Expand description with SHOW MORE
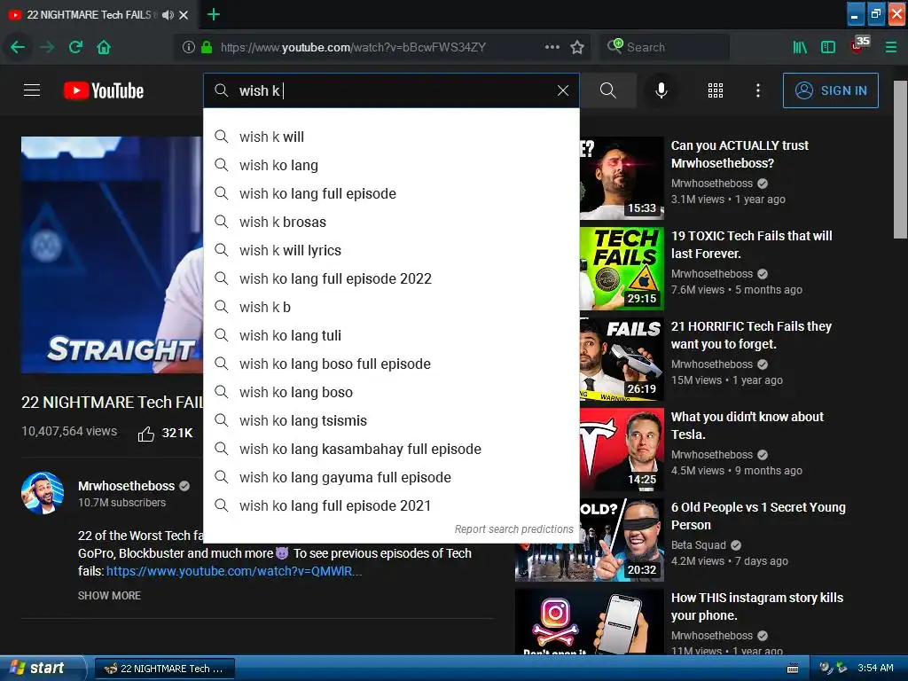The width and height of the screenshot is (908, 681). pyautogui.click(x=109, y=595)
